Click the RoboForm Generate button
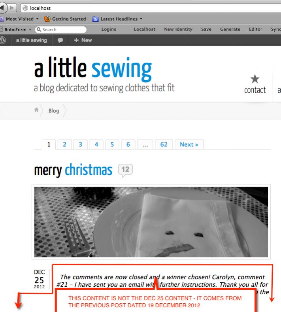The image size is (281, 312). pos(230,29)
